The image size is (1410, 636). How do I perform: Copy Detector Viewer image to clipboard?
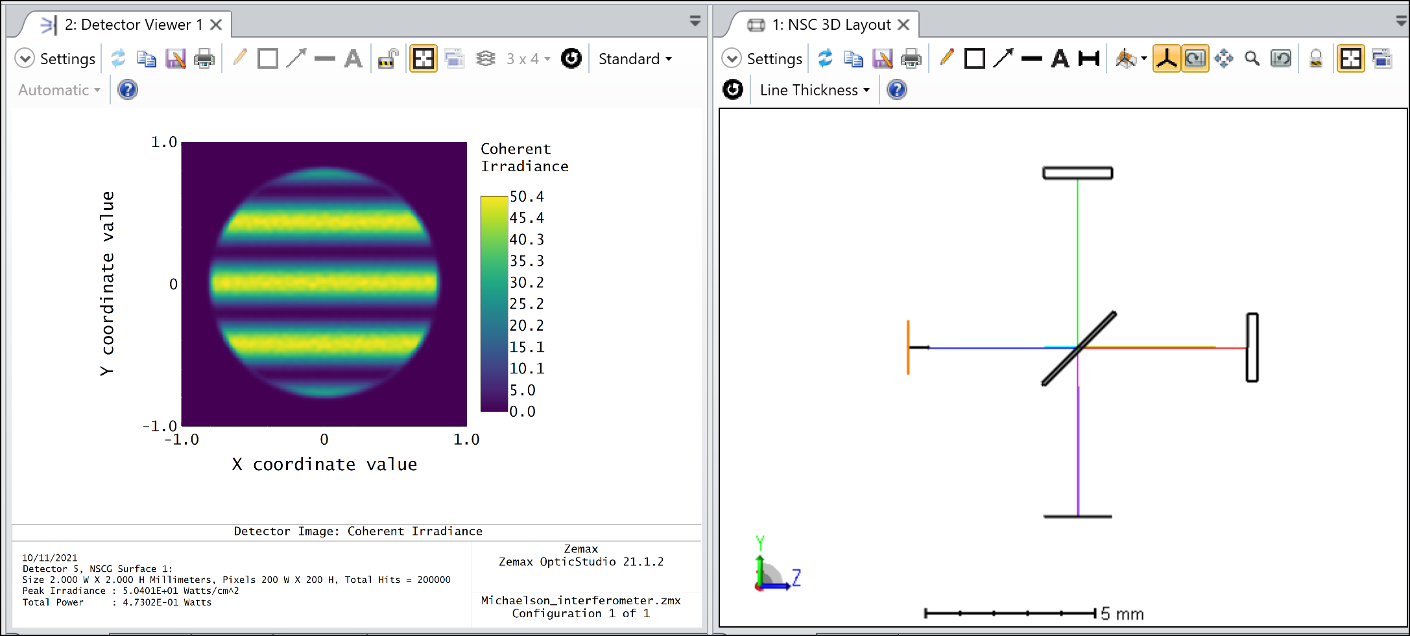click(x=147, y=58)
